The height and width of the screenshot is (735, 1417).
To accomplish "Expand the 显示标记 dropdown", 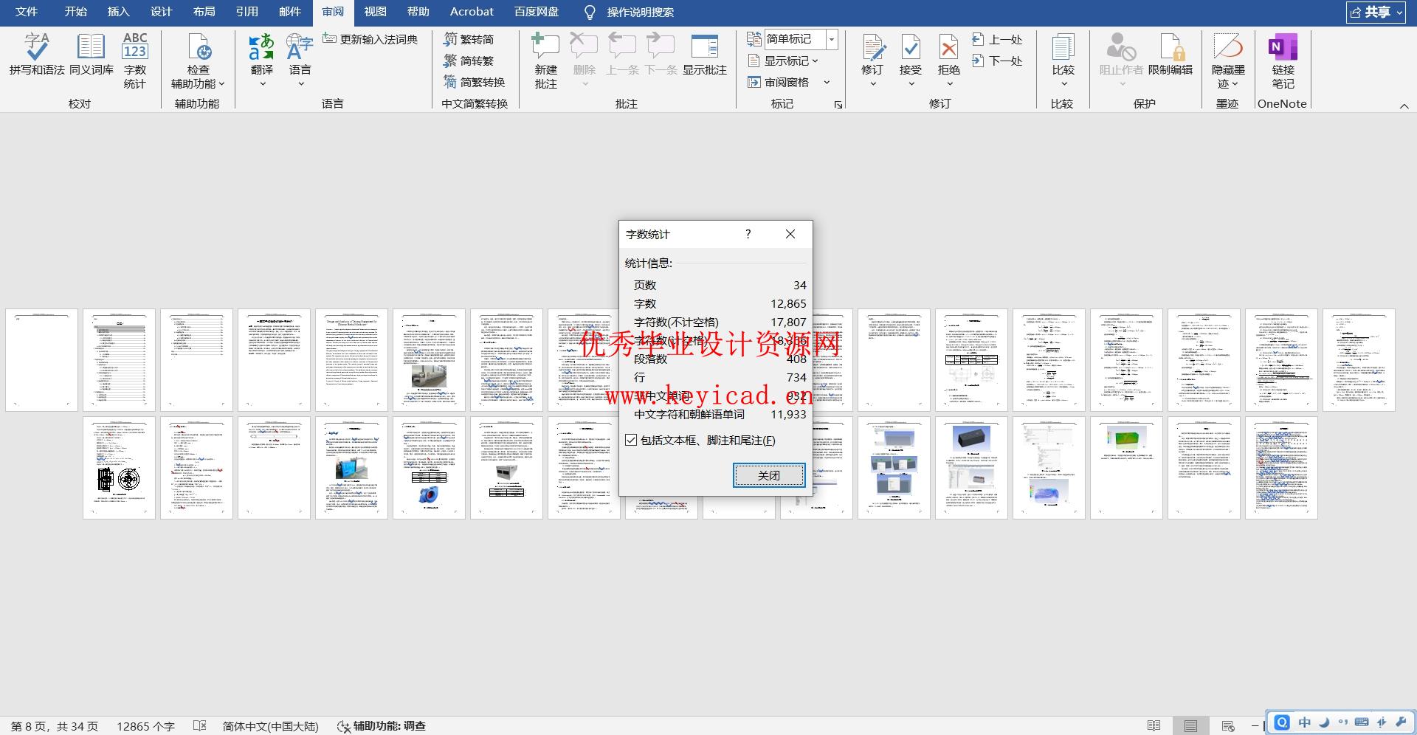I will (815, 61).
